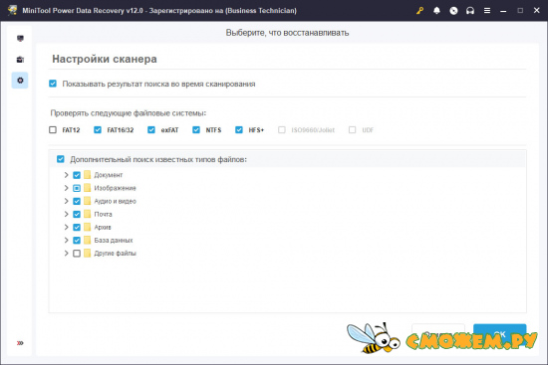
Task: Click the key registration icon
Action: tap(419, 11)
